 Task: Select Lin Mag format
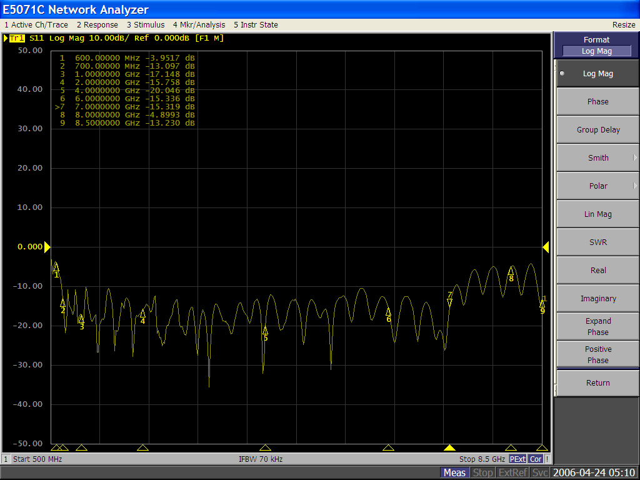click(x=597, y=214)
